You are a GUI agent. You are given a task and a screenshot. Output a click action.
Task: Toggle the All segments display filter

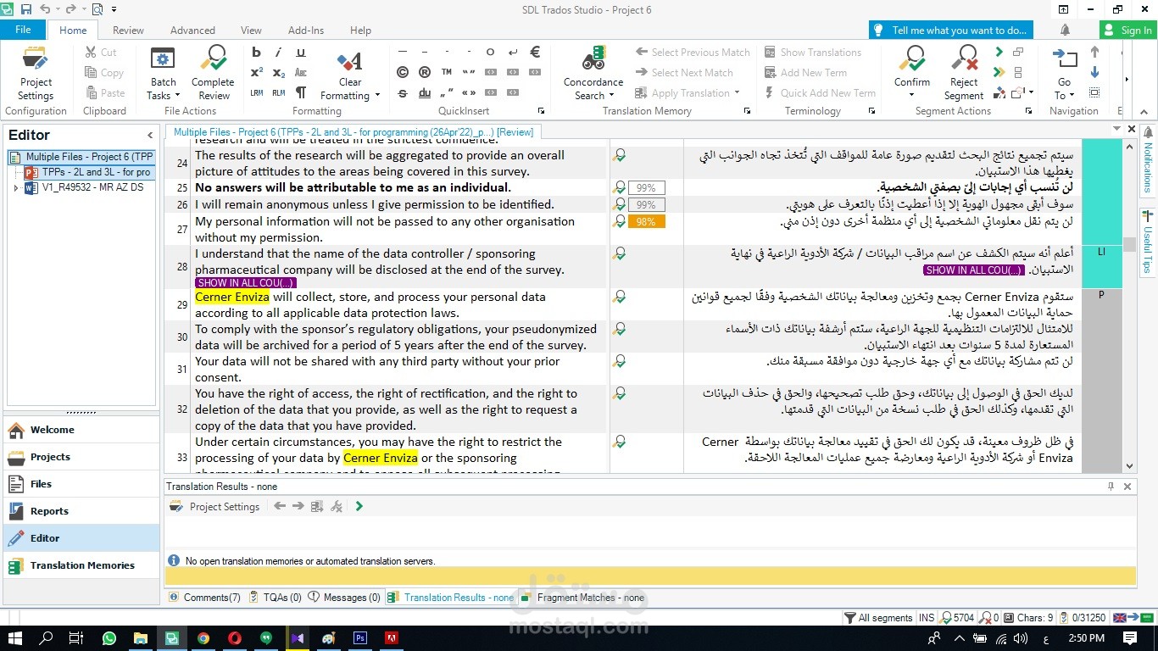tap(878, 618)
